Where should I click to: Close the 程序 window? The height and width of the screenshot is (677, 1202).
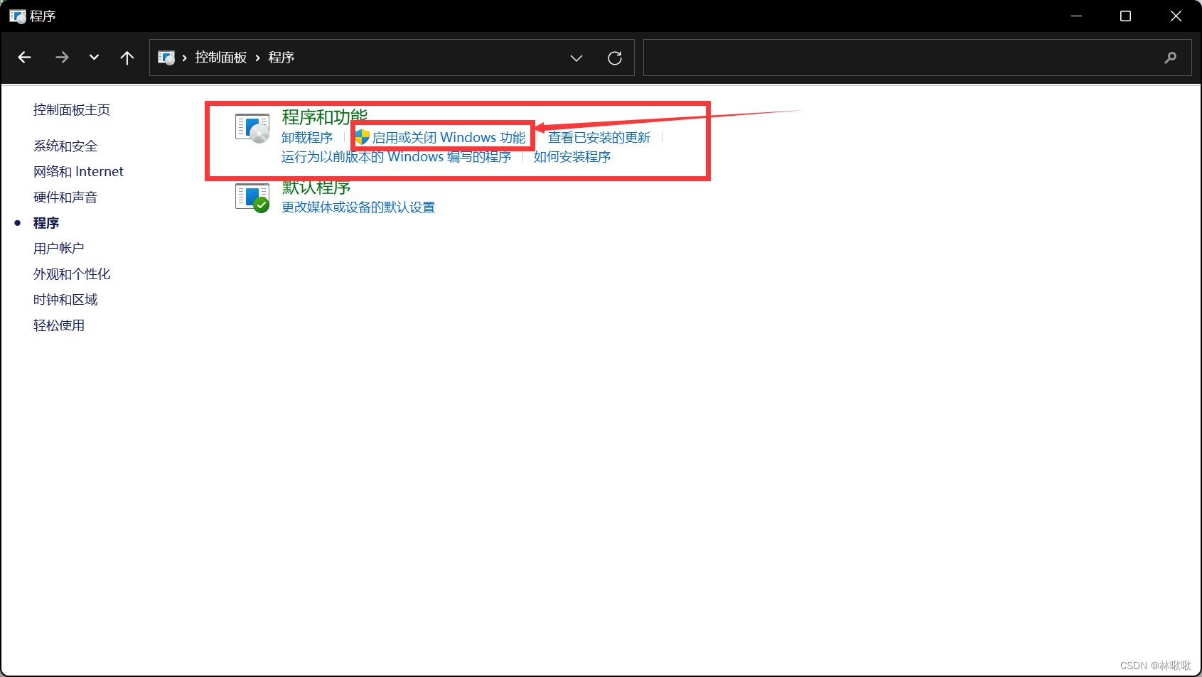pos(1176,16)
